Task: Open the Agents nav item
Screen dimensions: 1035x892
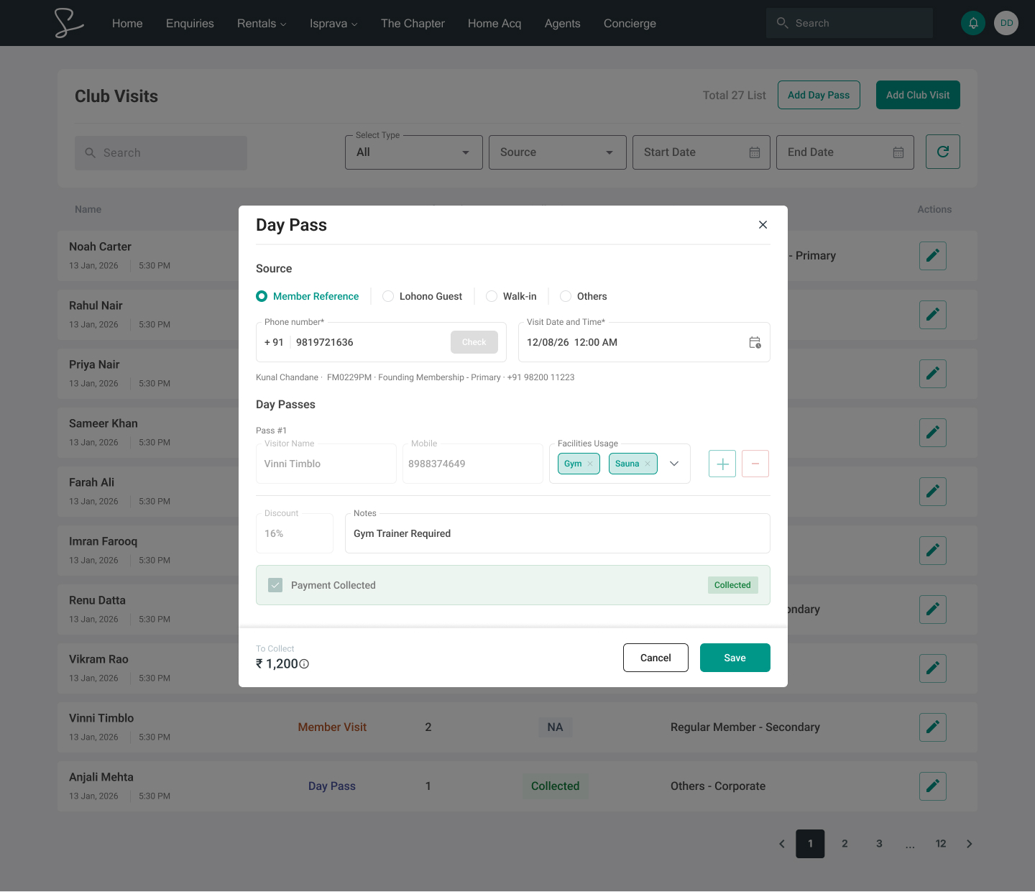Action: click(x=562, y=23)
